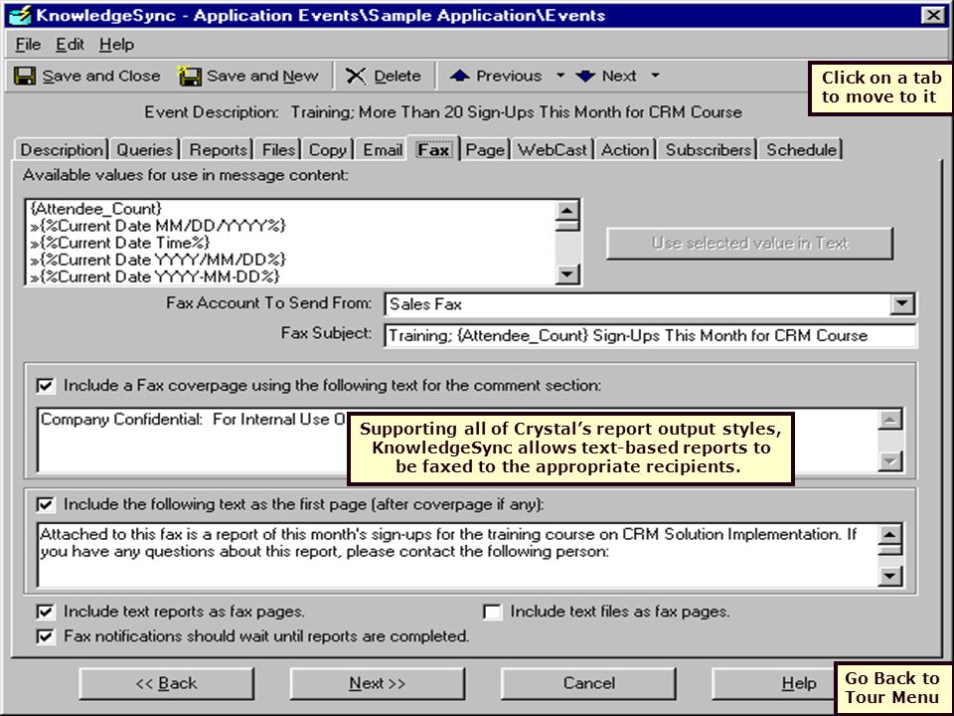Click the Delete toolbar label

pos(397,77)
